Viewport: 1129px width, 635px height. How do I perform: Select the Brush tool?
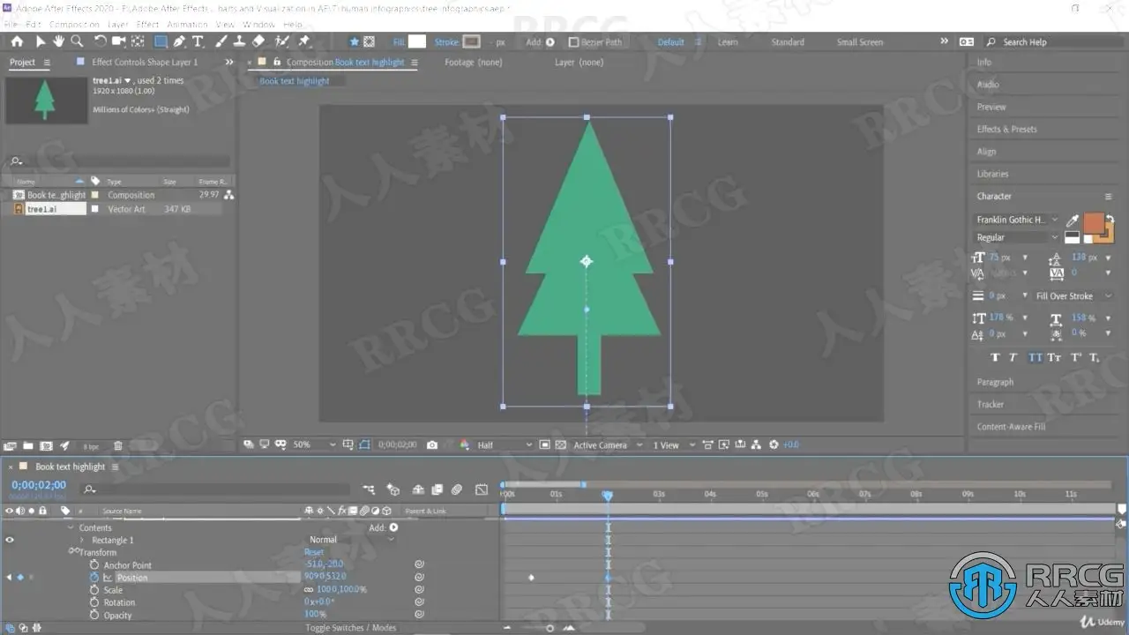point(221,41)
